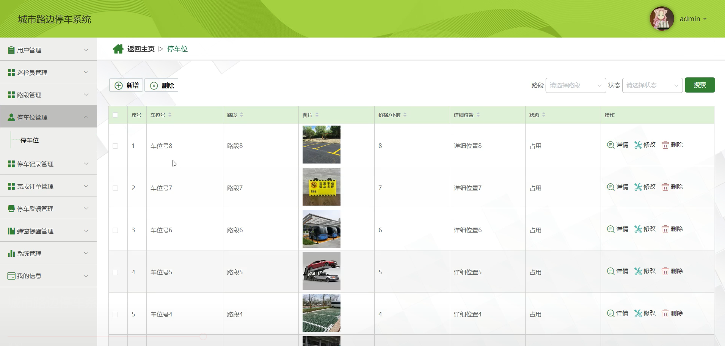This screenshot has width=725, height=346.
Task: Open the 状态 filter dropdown
Action: (652, 85)
